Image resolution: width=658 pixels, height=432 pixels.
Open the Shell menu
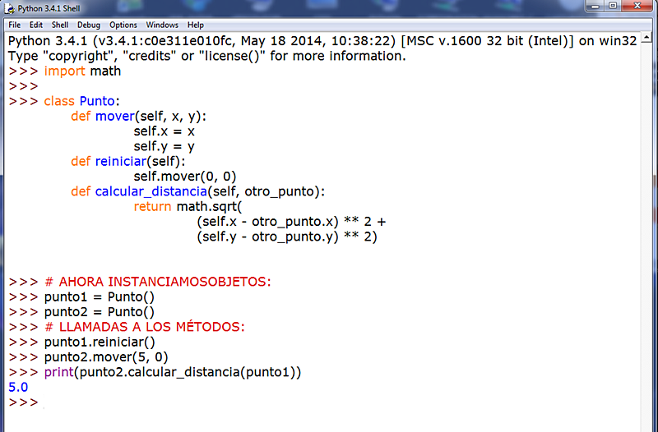(59, 25)
